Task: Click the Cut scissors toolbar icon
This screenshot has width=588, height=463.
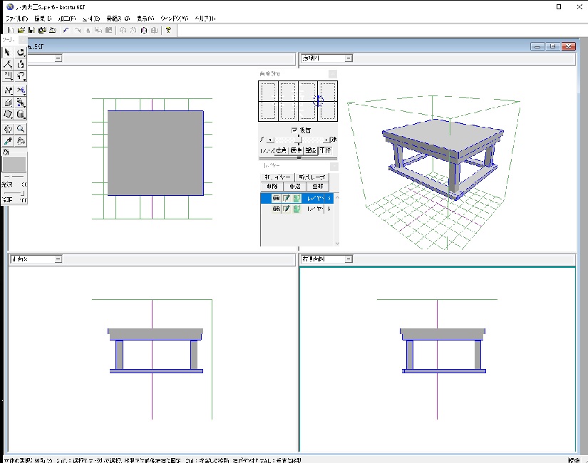Action: 88,31
